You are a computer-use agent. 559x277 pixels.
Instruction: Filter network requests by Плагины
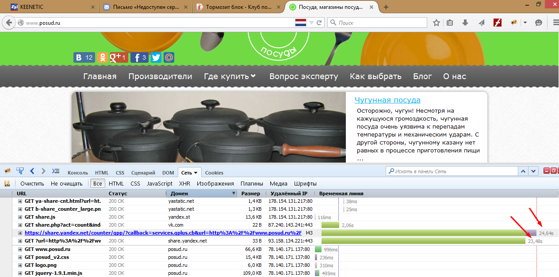pos(252,183)
